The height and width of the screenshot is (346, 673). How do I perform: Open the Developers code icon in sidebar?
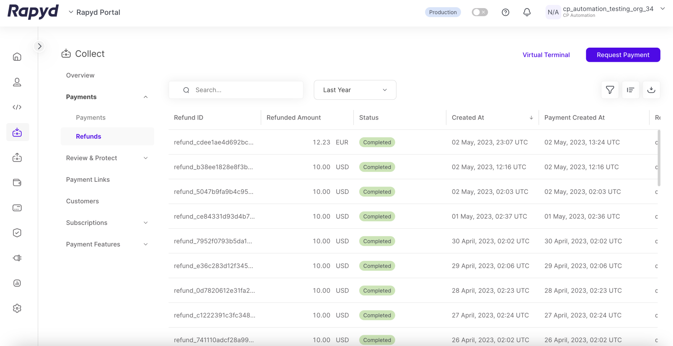pos(17,107)
